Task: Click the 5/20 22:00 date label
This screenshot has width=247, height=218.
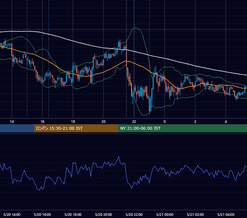Action: click(134, 214)
